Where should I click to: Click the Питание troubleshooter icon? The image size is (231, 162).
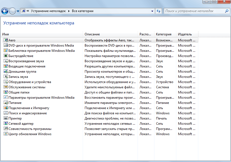click(6, 103)
